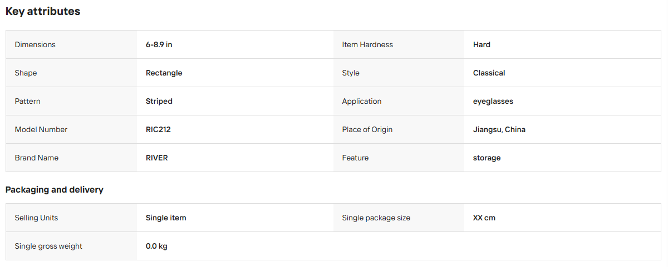This screenshot has height=267, width=668.
Task: Select the Rectangle shape value
Action: pyautogui.click(x=164, y=73)
